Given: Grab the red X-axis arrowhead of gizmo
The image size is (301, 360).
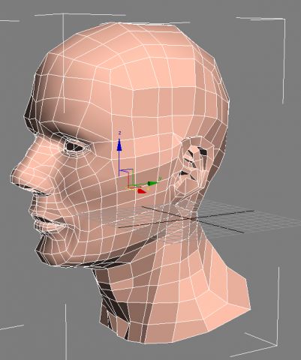Looking at the screenshot, I should click(142, 191).
